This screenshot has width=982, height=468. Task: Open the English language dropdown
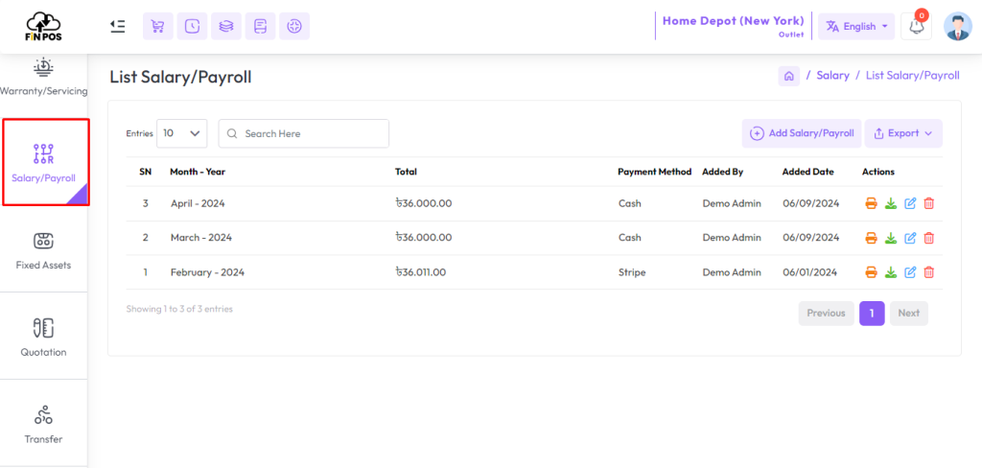(856, 26)
